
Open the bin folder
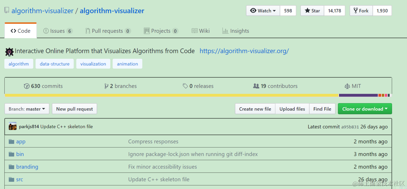pos(20,154)
